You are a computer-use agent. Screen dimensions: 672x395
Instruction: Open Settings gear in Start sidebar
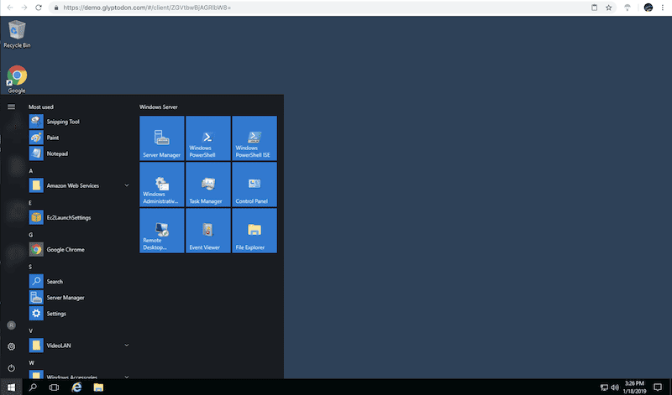tap(11, 346)
